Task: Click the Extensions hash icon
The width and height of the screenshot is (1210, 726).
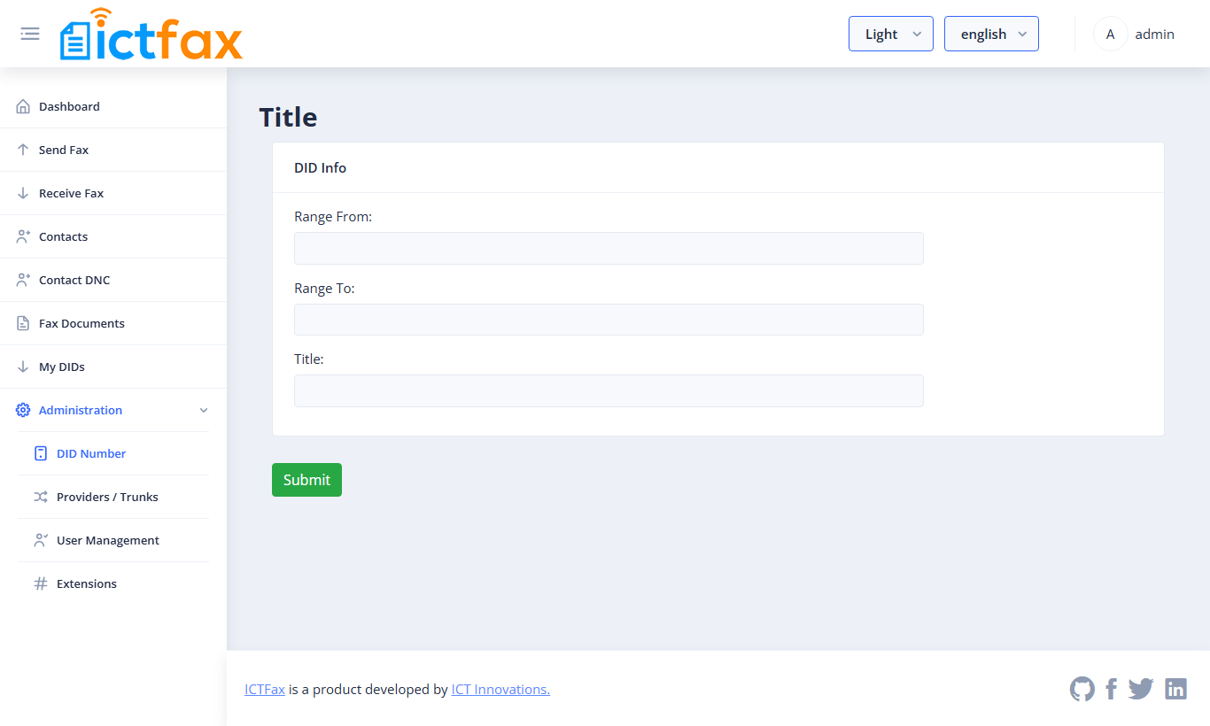Action: pos(41,583)
